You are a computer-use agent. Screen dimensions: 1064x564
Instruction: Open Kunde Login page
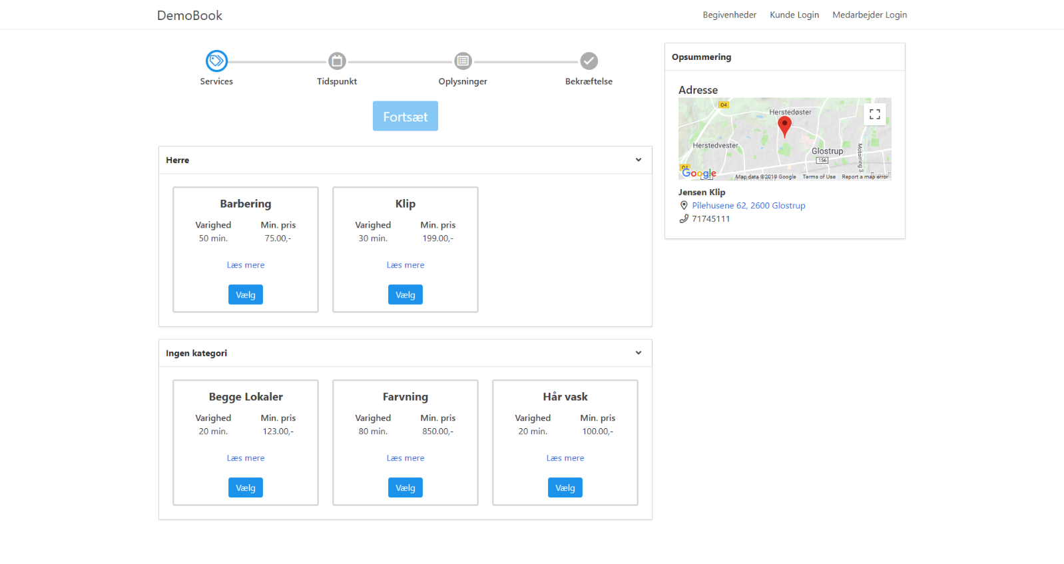pyautogui.click(x=794, y=15)
